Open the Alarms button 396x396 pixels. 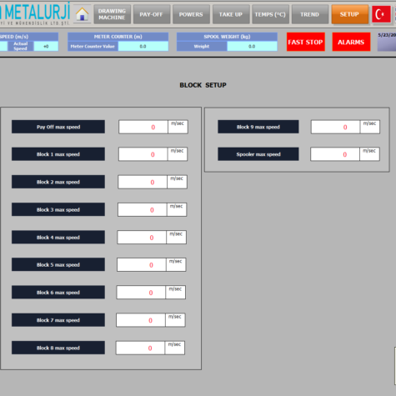click(x=351, y=42)
